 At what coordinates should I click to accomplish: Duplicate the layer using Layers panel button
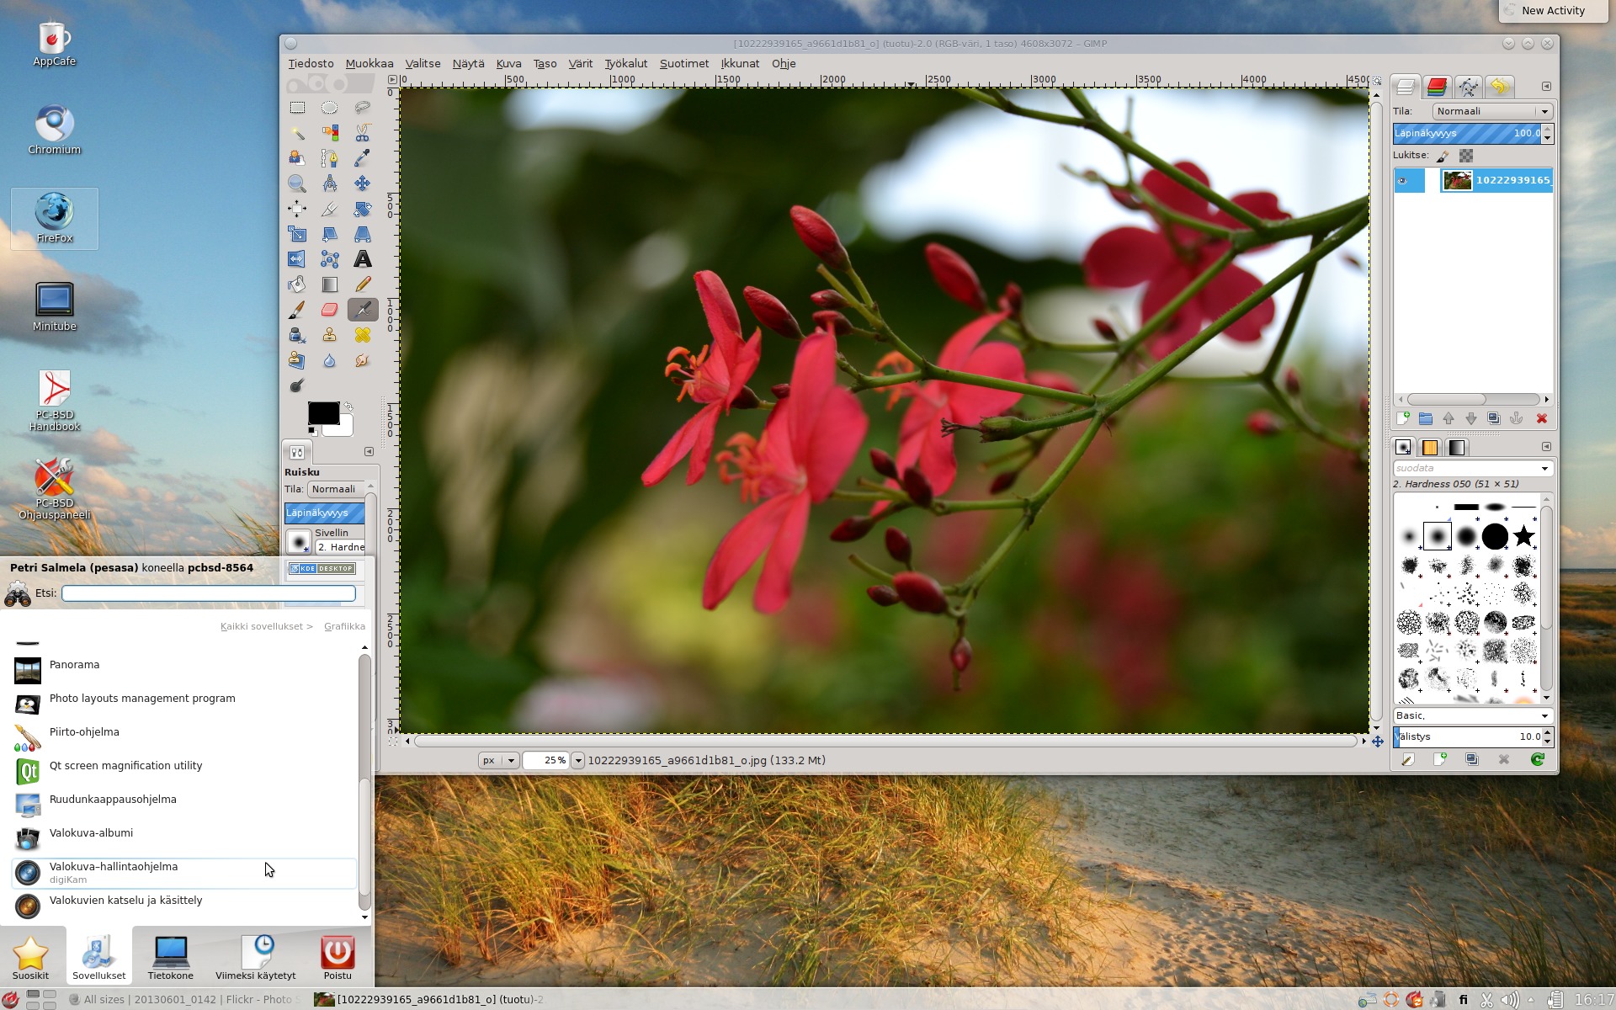(1494, 418)
